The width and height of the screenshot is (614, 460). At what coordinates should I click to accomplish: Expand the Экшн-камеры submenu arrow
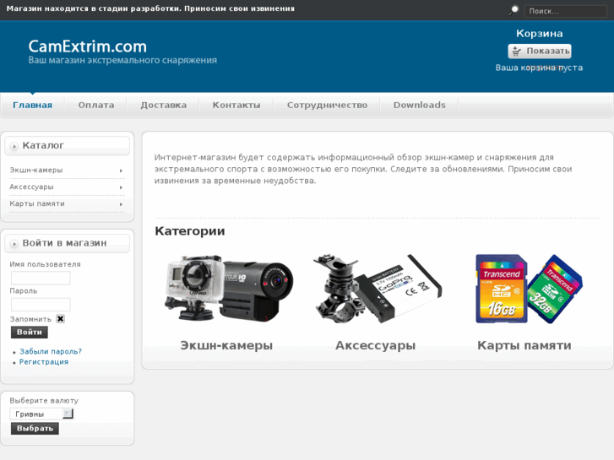(121, 170)
